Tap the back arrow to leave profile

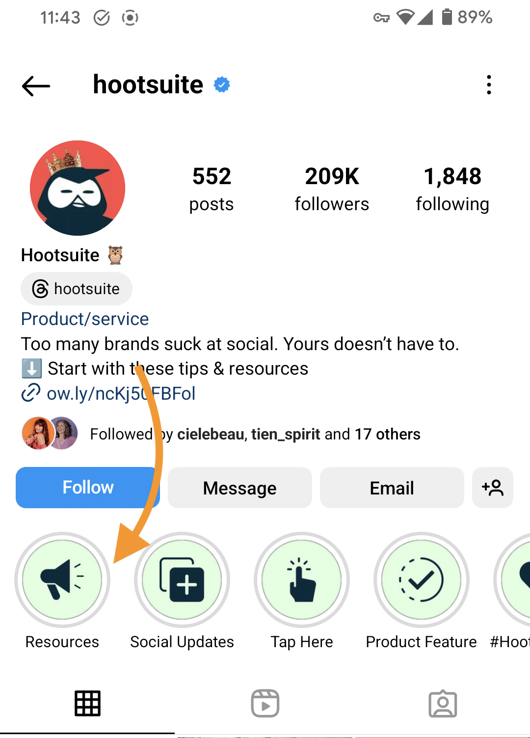[x=36, y=86]
